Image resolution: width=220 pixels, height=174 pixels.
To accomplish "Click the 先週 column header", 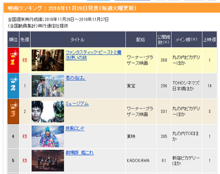I will (x=25, y=39).
